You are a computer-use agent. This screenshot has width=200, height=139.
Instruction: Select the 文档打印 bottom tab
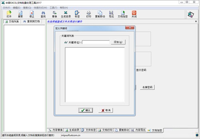point(105,130)
